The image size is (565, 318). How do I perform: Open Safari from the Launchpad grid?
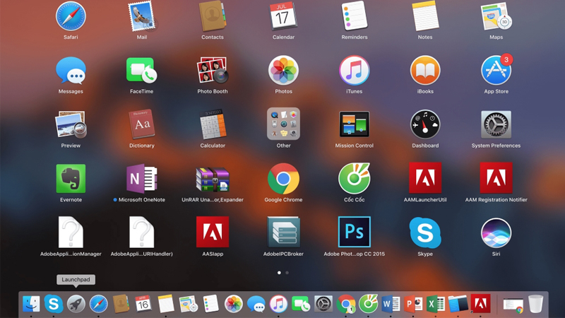71,16
